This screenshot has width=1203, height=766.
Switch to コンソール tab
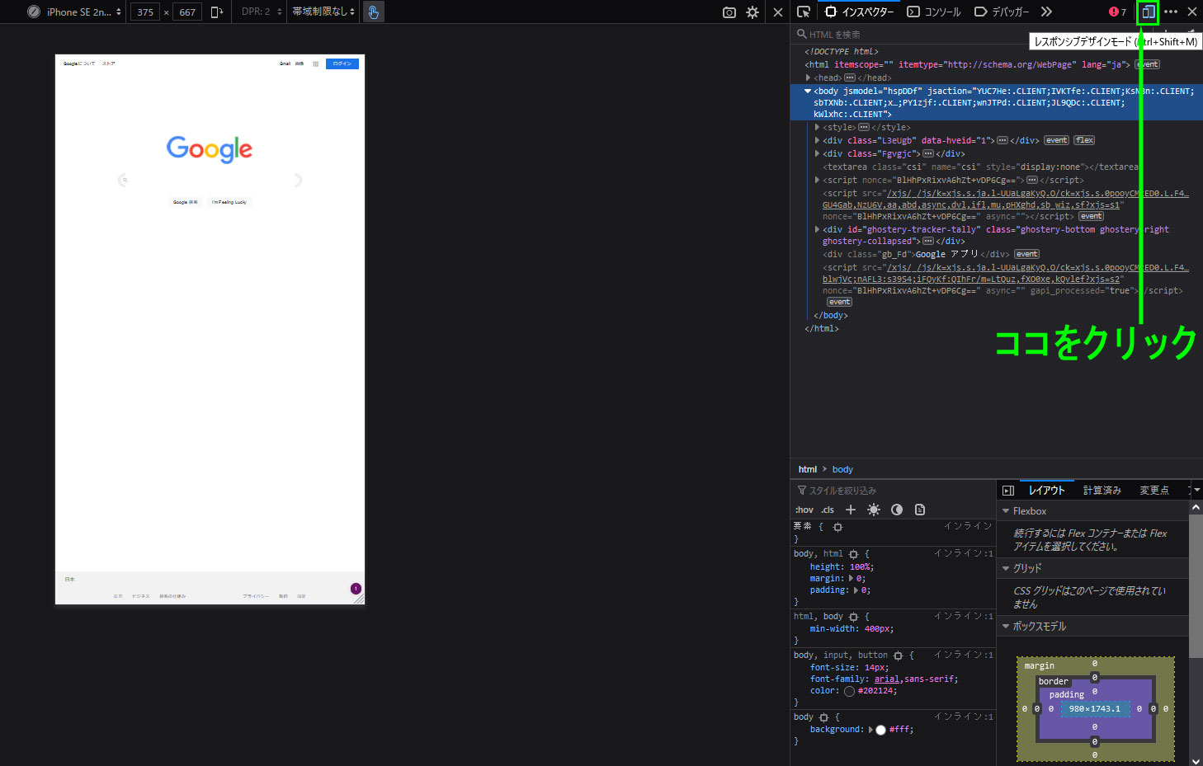click(934, 12)
